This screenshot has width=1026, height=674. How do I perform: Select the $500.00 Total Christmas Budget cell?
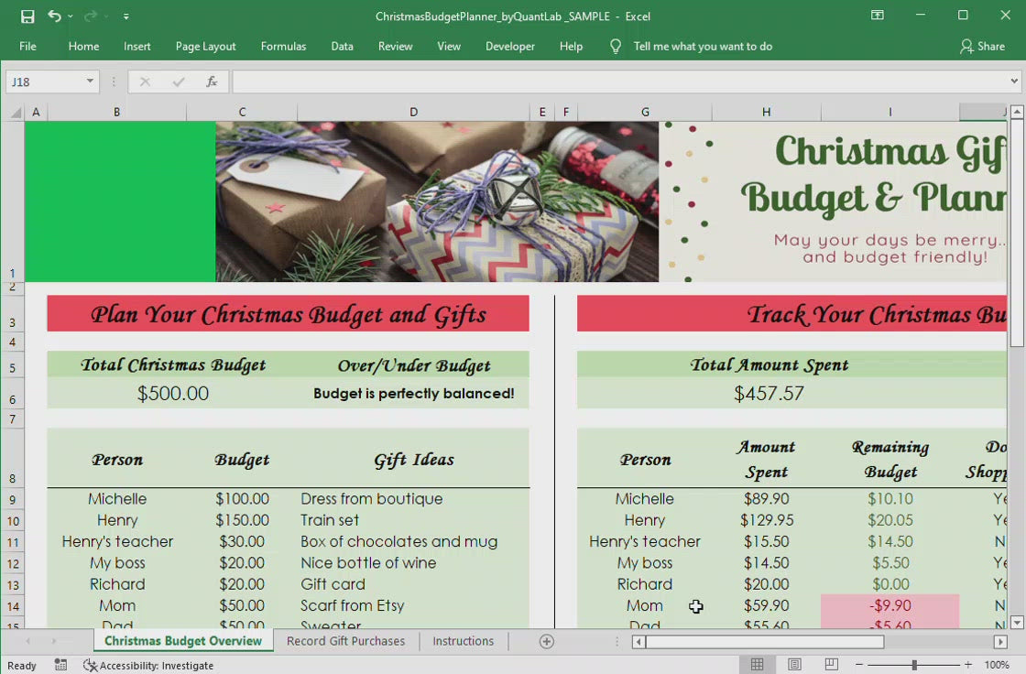[172, 394]
